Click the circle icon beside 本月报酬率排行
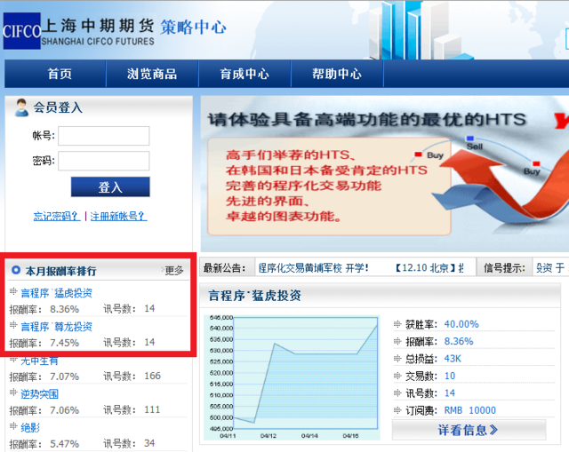 coord(16,270)
